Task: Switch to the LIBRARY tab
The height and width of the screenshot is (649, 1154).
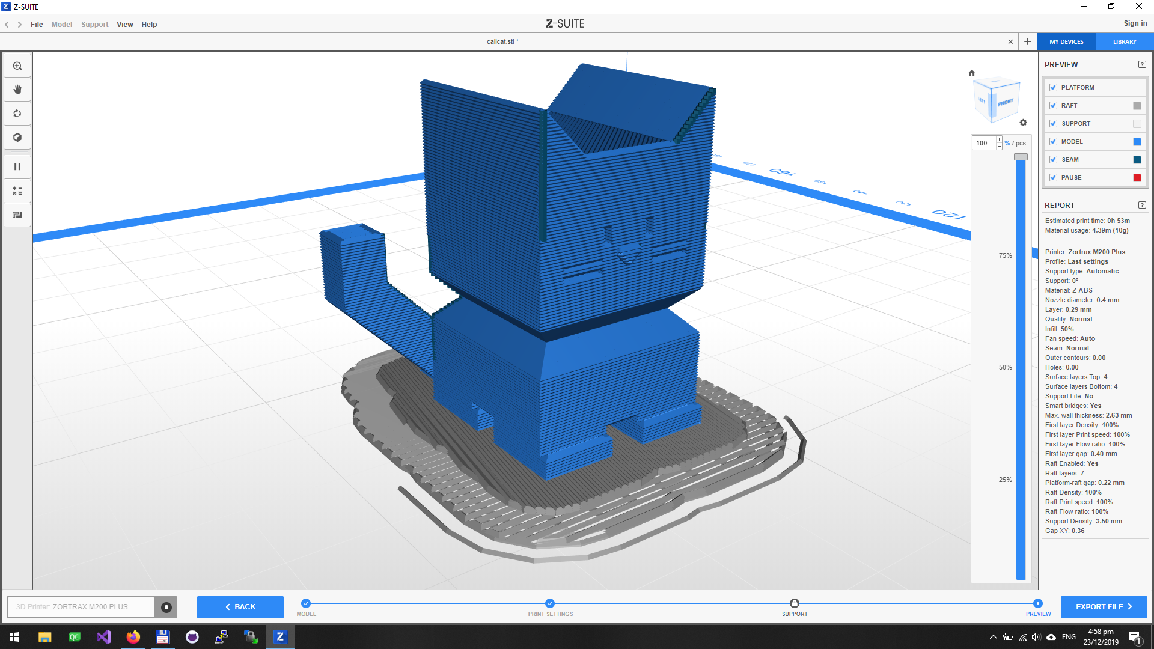Action: coord(1125,42)
